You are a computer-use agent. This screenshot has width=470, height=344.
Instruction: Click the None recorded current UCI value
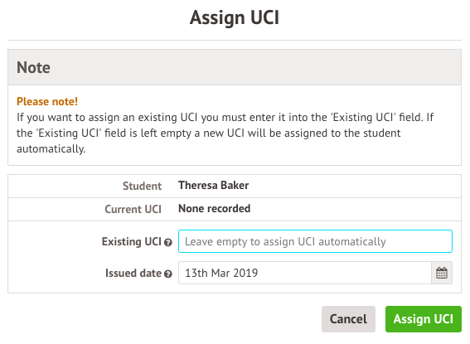[x=215, y=209]
